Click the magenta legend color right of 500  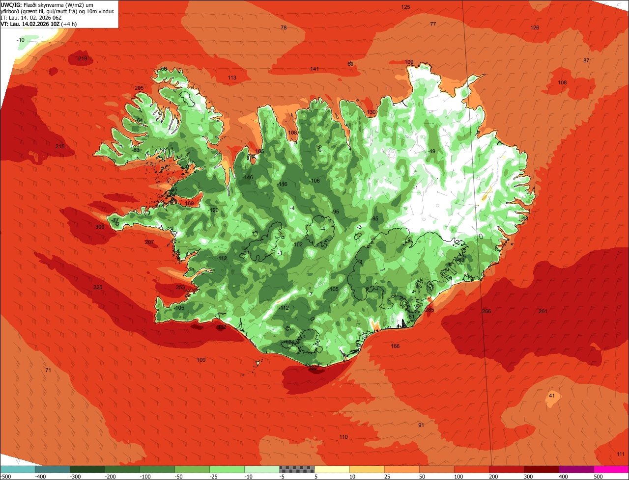point(611,469)
